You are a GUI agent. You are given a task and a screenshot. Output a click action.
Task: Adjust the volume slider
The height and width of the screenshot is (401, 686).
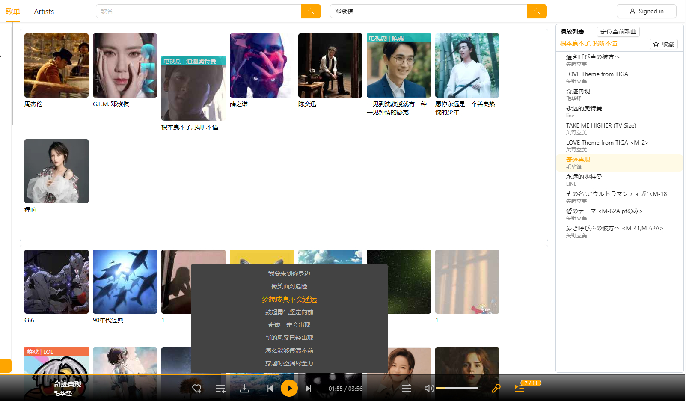[457, 388]
